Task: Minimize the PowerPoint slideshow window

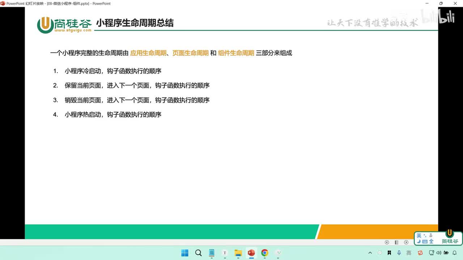Action: pyautogui.click(x=426, y=3)
